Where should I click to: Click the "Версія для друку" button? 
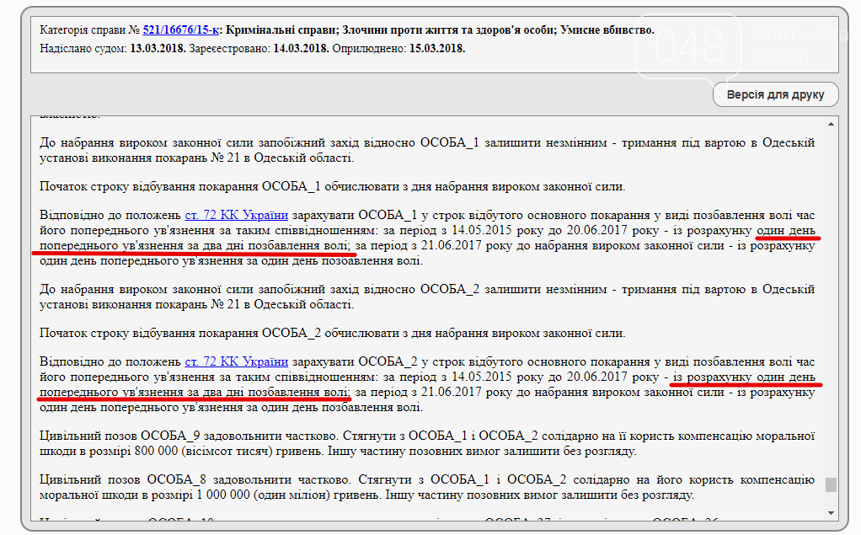pyautogui.click(x=775, y=94)
